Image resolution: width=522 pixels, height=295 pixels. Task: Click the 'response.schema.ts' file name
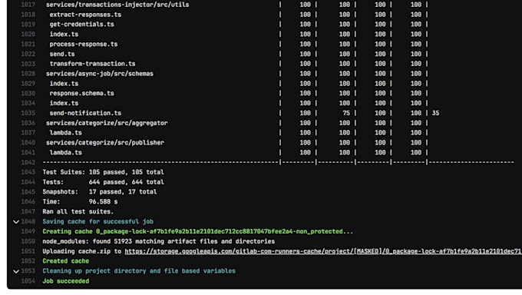point(81,93)
